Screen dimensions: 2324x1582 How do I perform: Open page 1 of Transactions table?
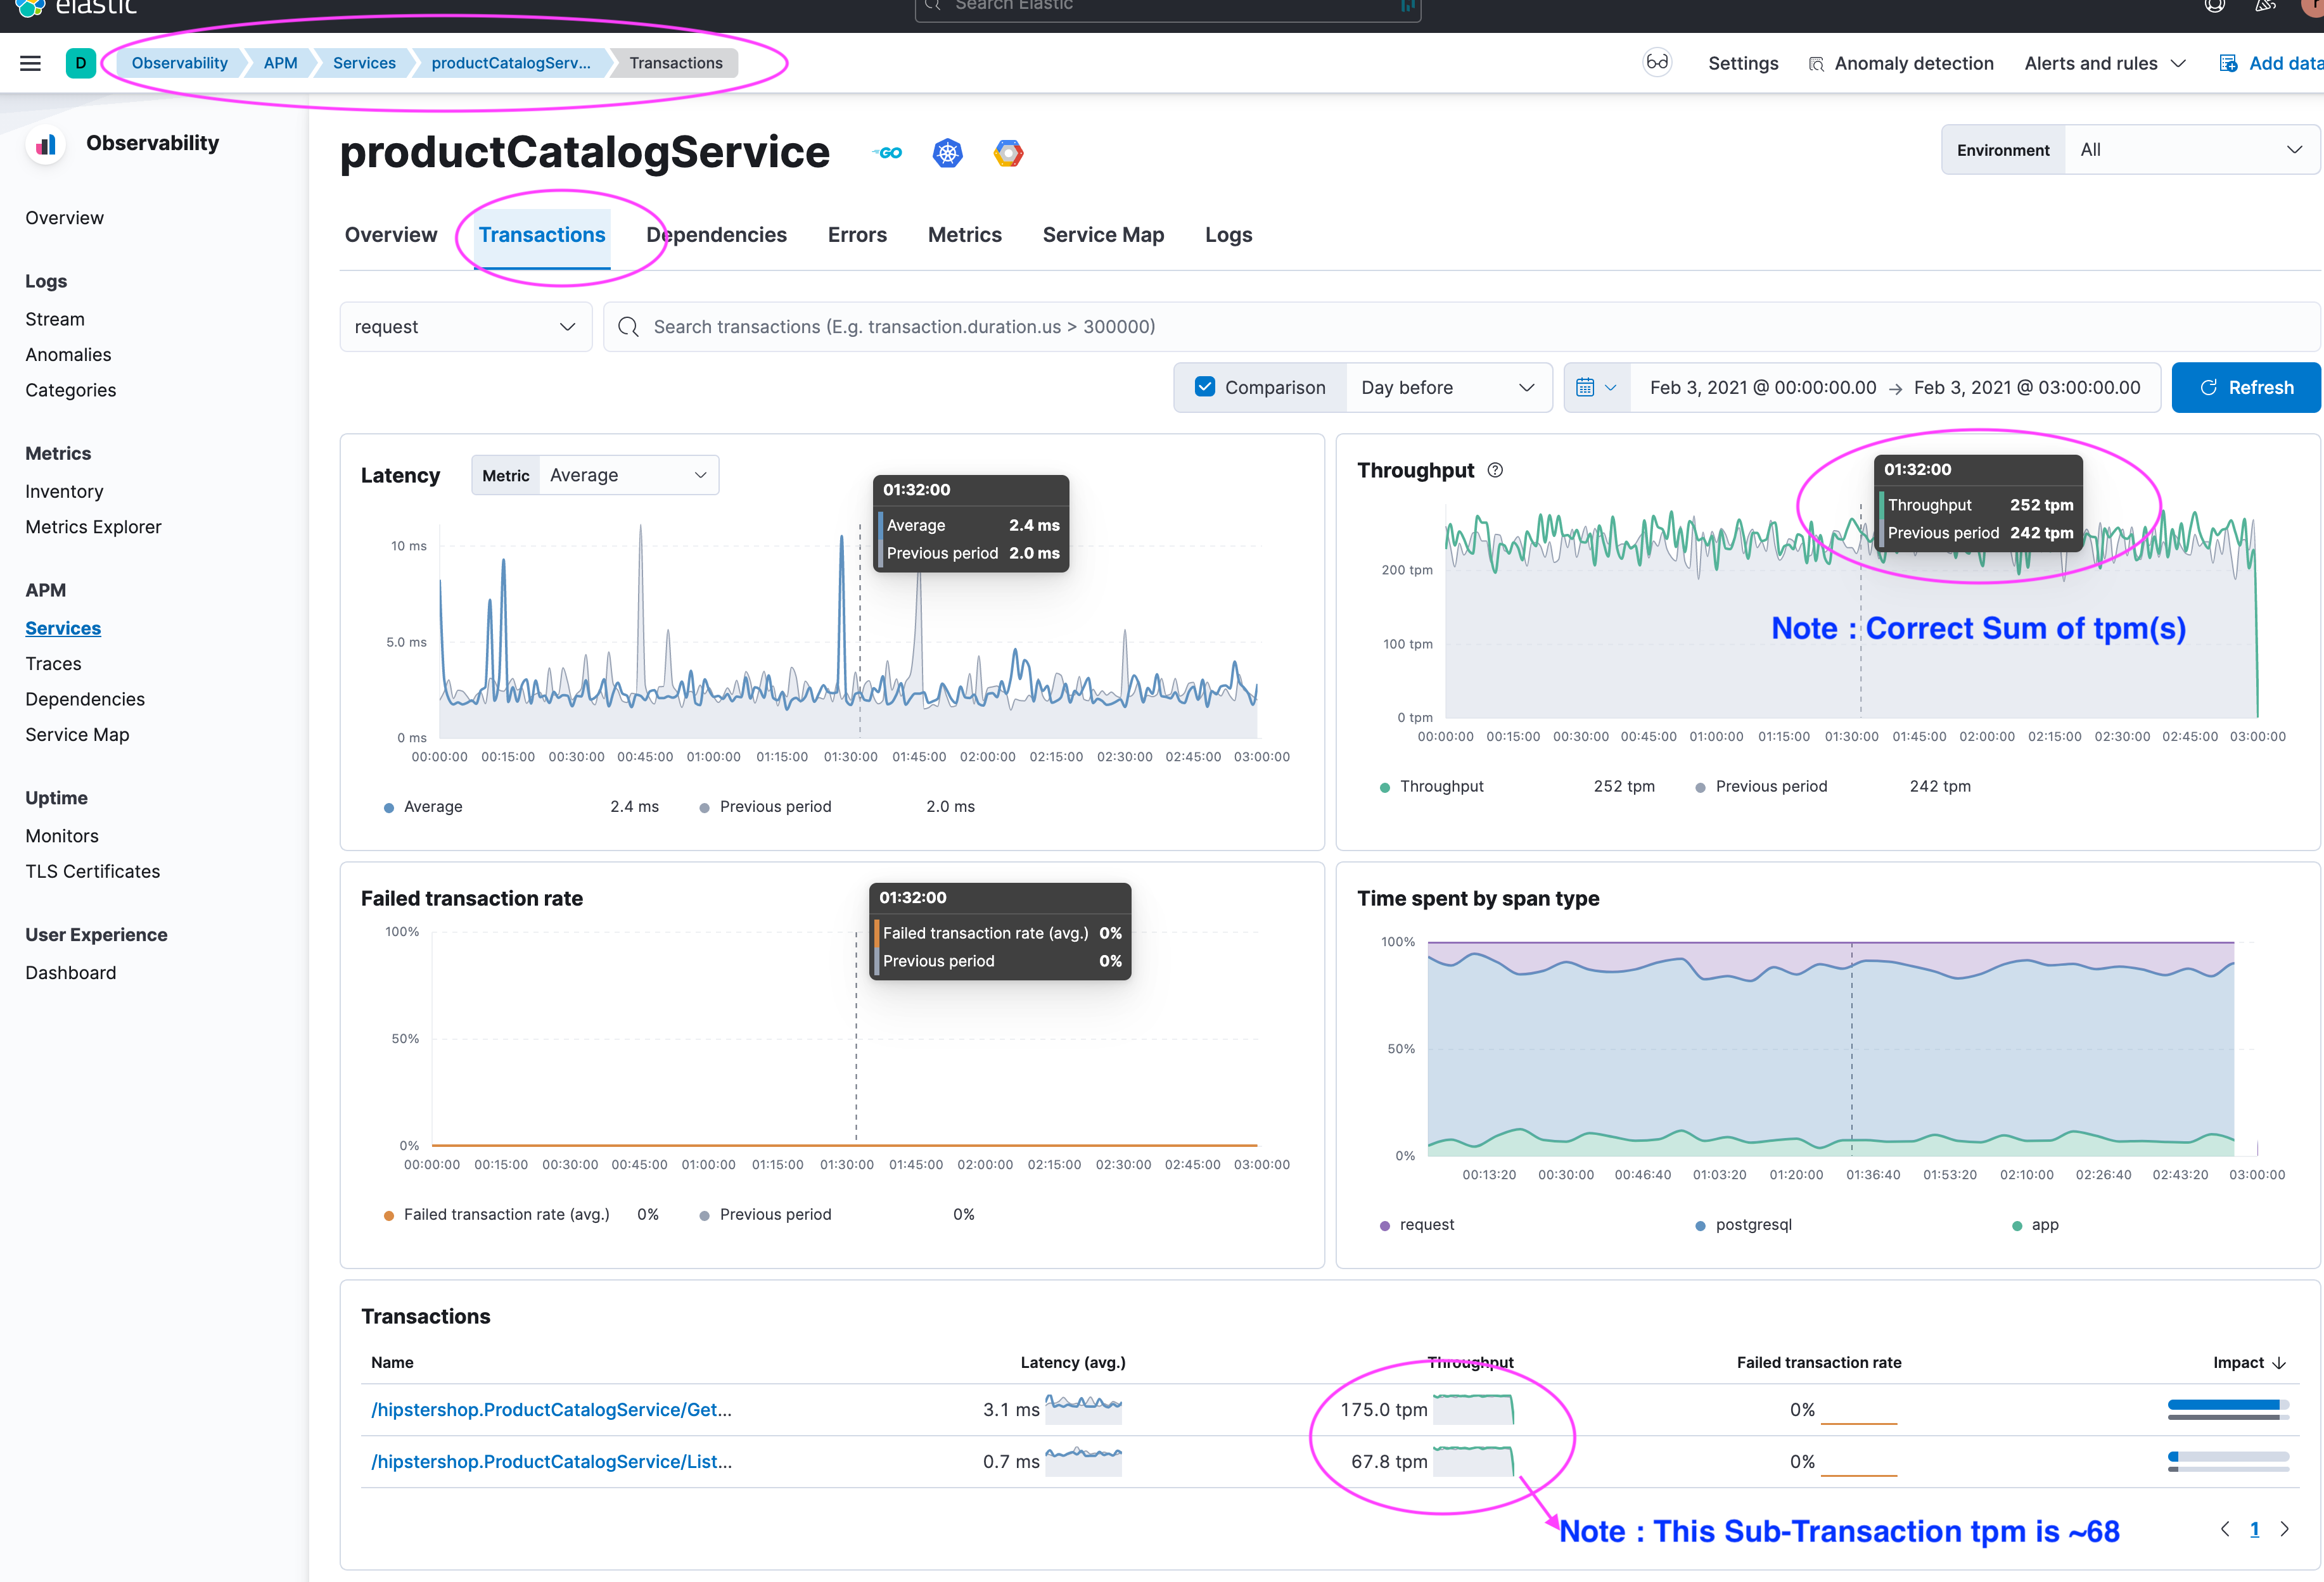pos(2254,1529)
